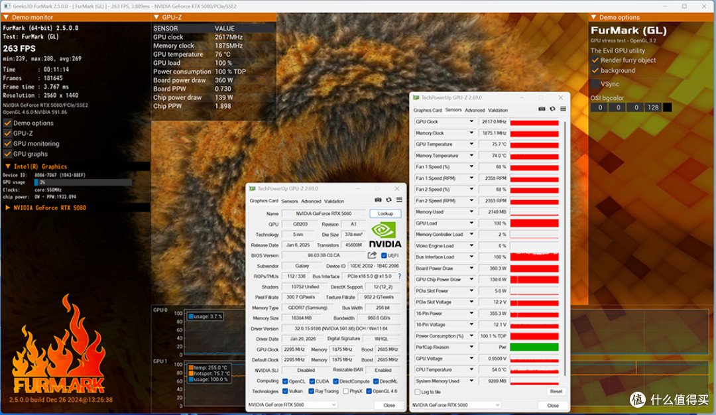
Task: Click the PerfCap Reason green graph bar
Action: pos(534,347)
